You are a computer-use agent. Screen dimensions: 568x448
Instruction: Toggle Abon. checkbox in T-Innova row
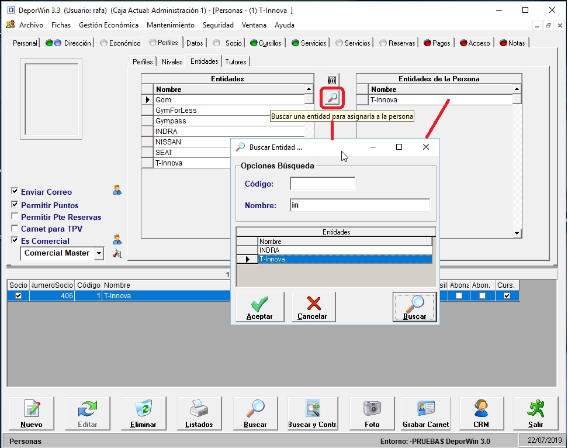pos(482,296)
